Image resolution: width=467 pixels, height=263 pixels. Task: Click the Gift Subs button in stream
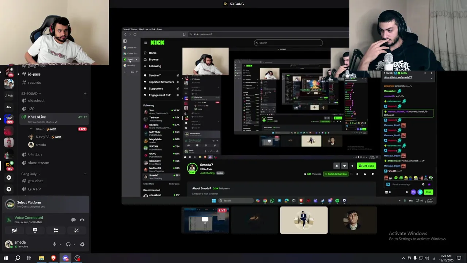367,166
